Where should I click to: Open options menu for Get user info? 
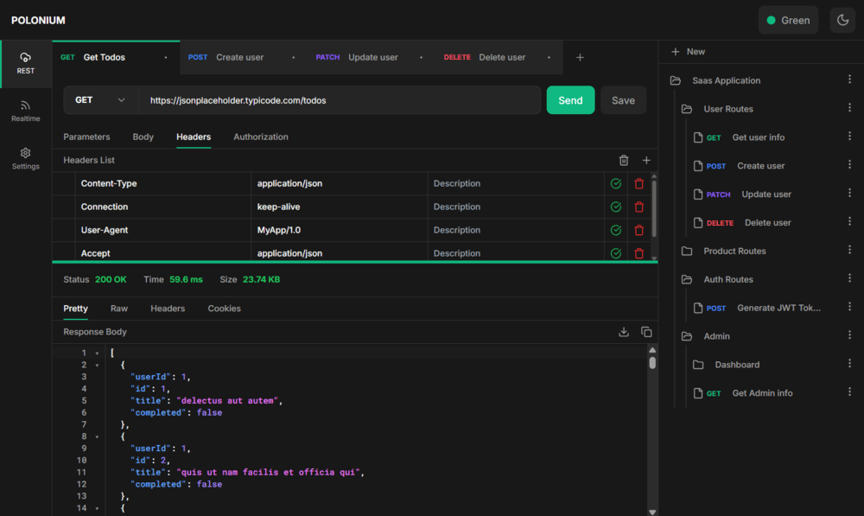pos(849,137)
